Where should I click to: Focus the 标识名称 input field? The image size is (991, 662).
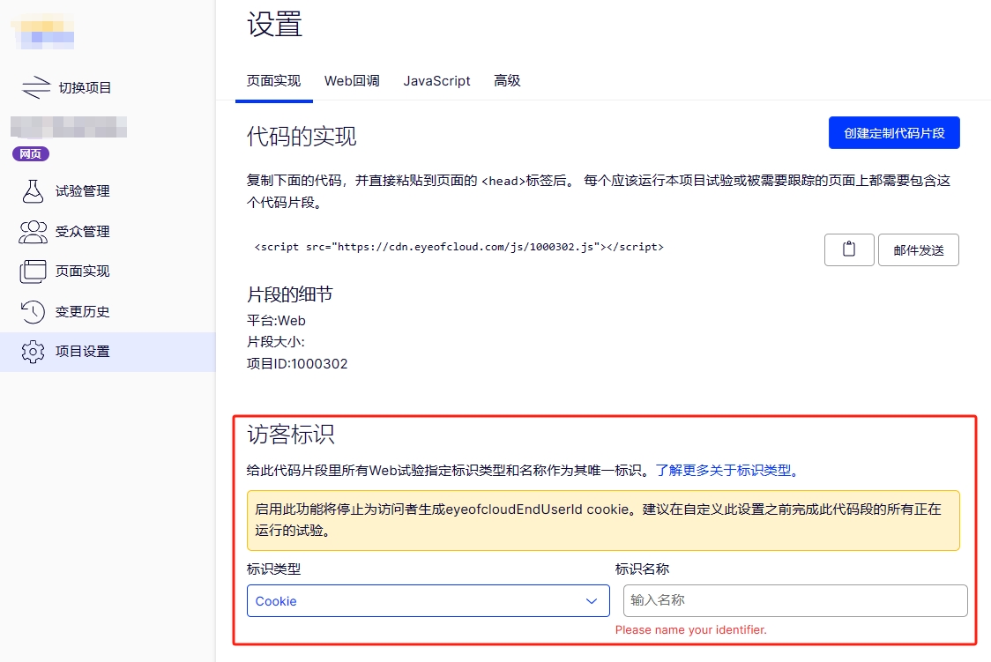pyautogui.click(x=794, y=600)
